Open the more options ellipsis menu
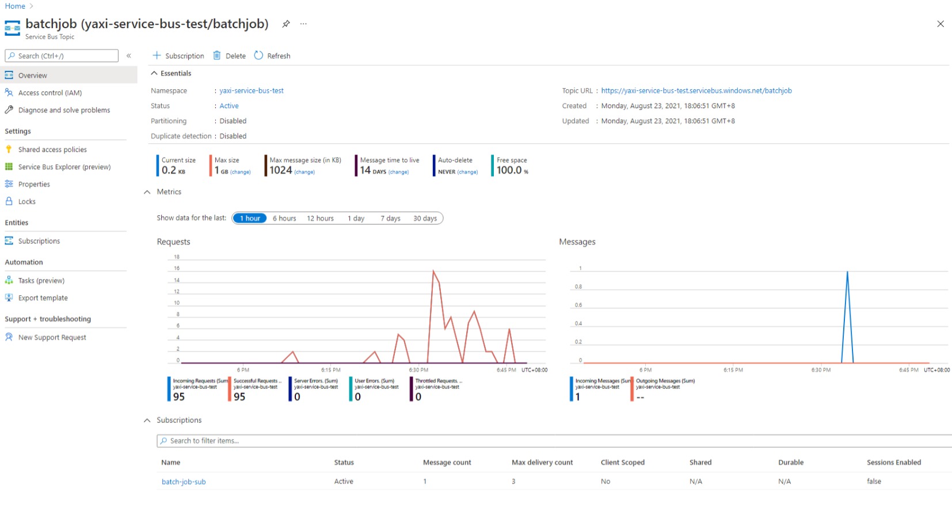This screenshot has height=523, width=952. 303,24
